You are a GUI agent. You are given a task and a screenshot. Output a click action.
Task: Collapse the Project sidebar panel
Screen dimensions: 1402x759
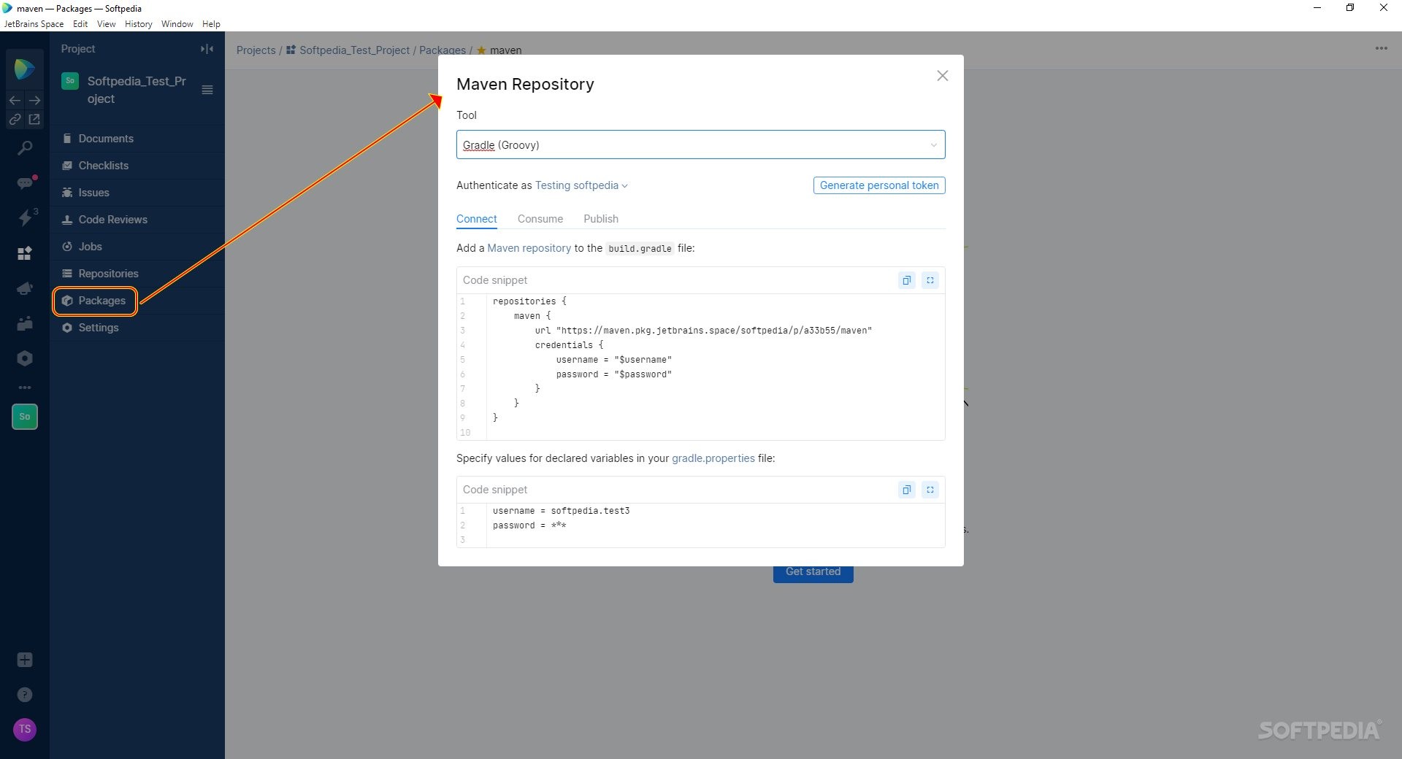[207, 49]
